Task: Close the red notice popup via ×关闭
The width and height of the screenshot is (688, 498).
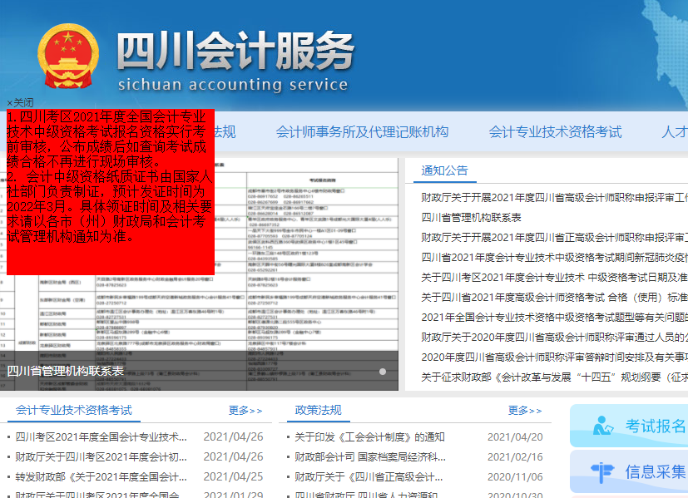Action: (21, 102)
